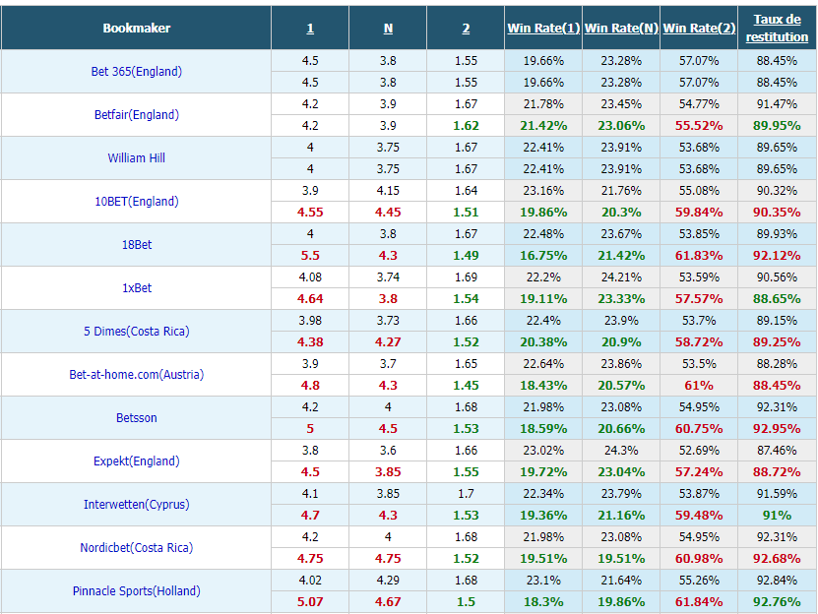The image size is (818, 614).
Task: Click Pinnacle opening draw odds 4.29
Action: [x=388, y=581]
